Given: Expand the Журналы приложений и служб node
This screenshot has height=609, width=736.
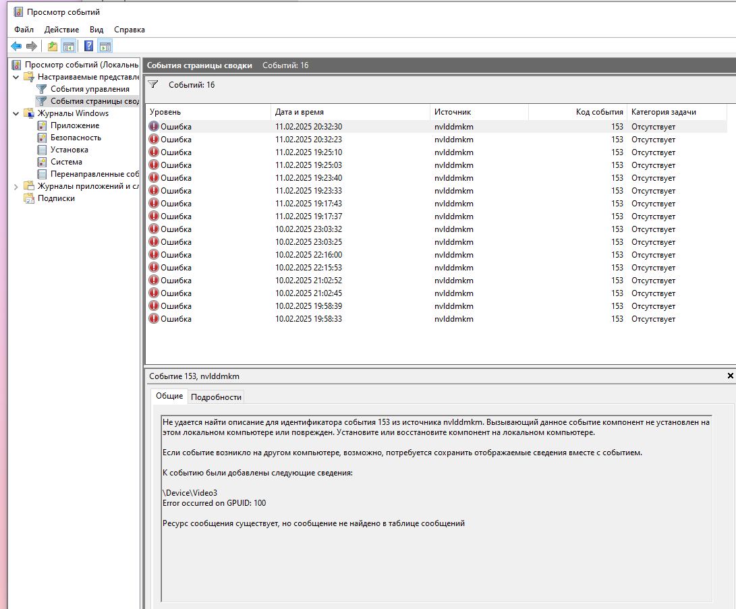Looking at the screenshot, I should (16, 187).
